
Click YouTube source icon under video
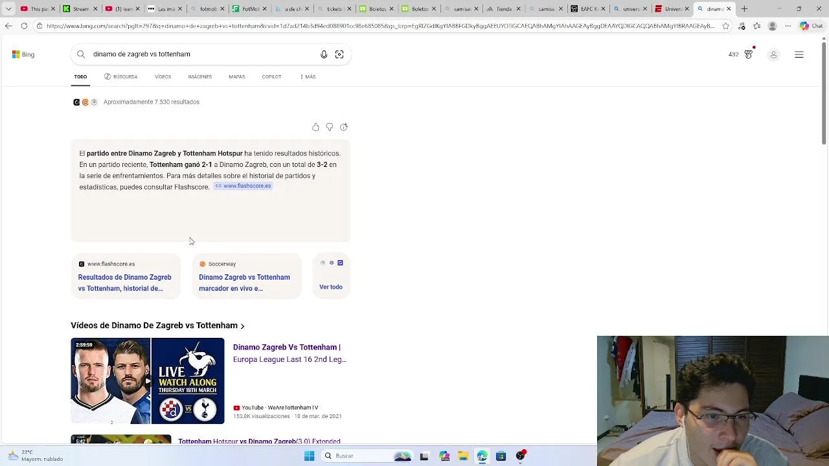[x=236, y=408]
